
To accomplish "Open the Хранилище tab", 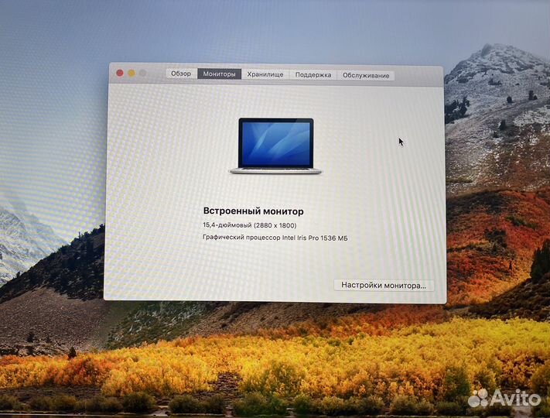I will (x=265, y=74).
